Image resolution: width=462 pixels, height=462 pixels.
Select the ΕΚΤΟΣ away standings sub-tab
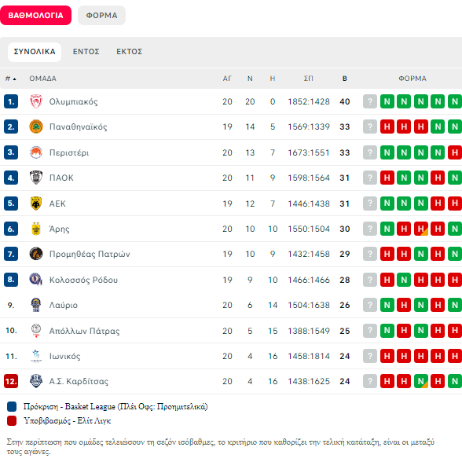[130, 52]
